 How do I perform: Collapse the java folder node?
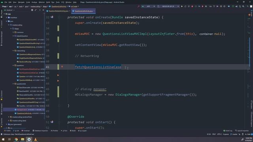click(x=7, y=21)
